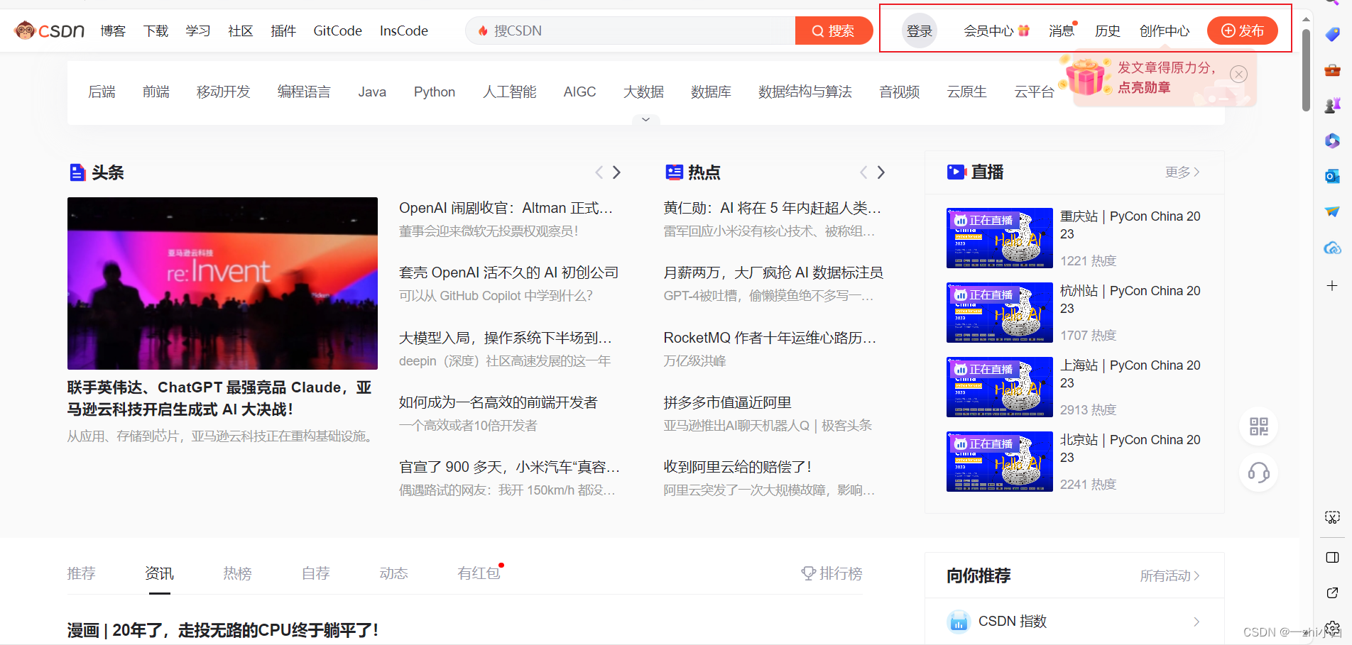Image resolution: width=1352 pixels, height=645 pixels.
Task: Select the Python category
Action: click(435, 92)
